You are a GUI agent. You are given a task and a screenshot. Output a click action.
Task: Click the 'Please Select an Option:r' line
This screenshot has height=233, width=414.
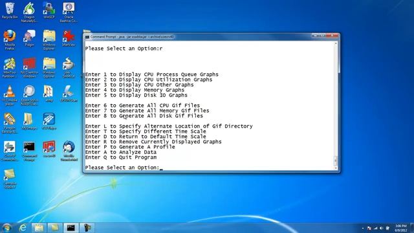(124, 49)
